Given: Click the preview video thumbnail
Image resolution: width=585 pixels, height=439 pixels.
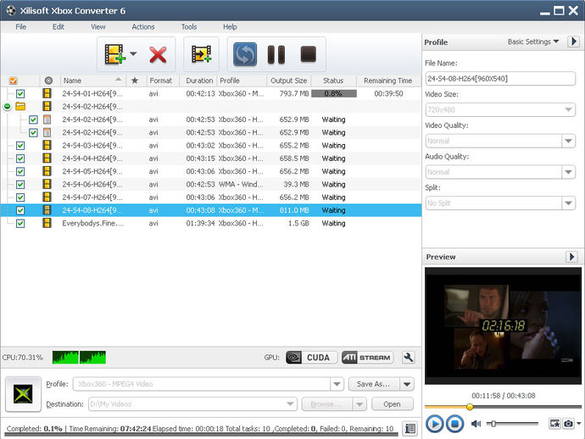Looking at the screenshot, I should [x=503, y=325].
